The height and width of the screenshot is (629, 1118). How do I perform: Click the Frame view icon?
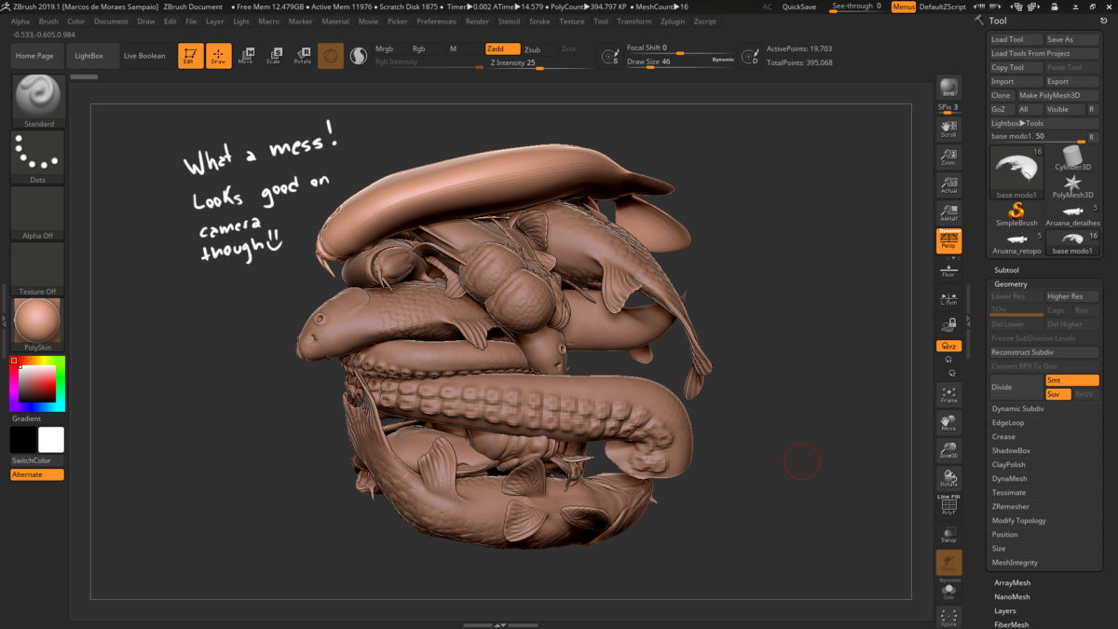(x=948, y=394)
